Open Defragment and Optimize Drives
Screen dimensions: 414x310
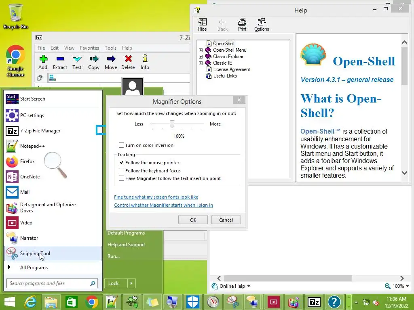pyautogui.click(x=53, y=207)
